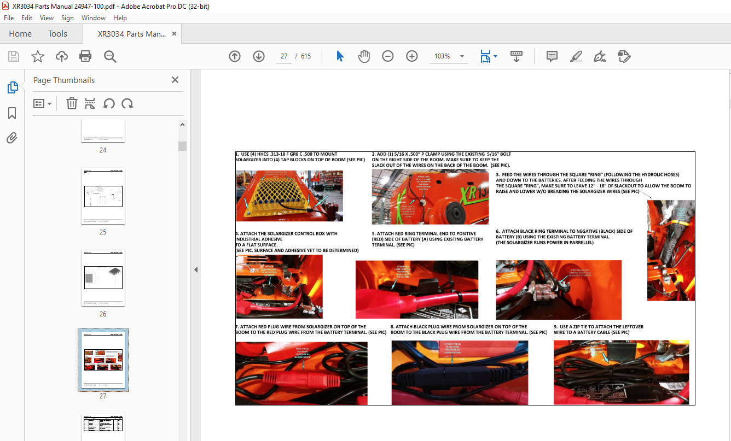731x441 pixels.
Task: Select page 26 thumbnail
Action: 103,278
